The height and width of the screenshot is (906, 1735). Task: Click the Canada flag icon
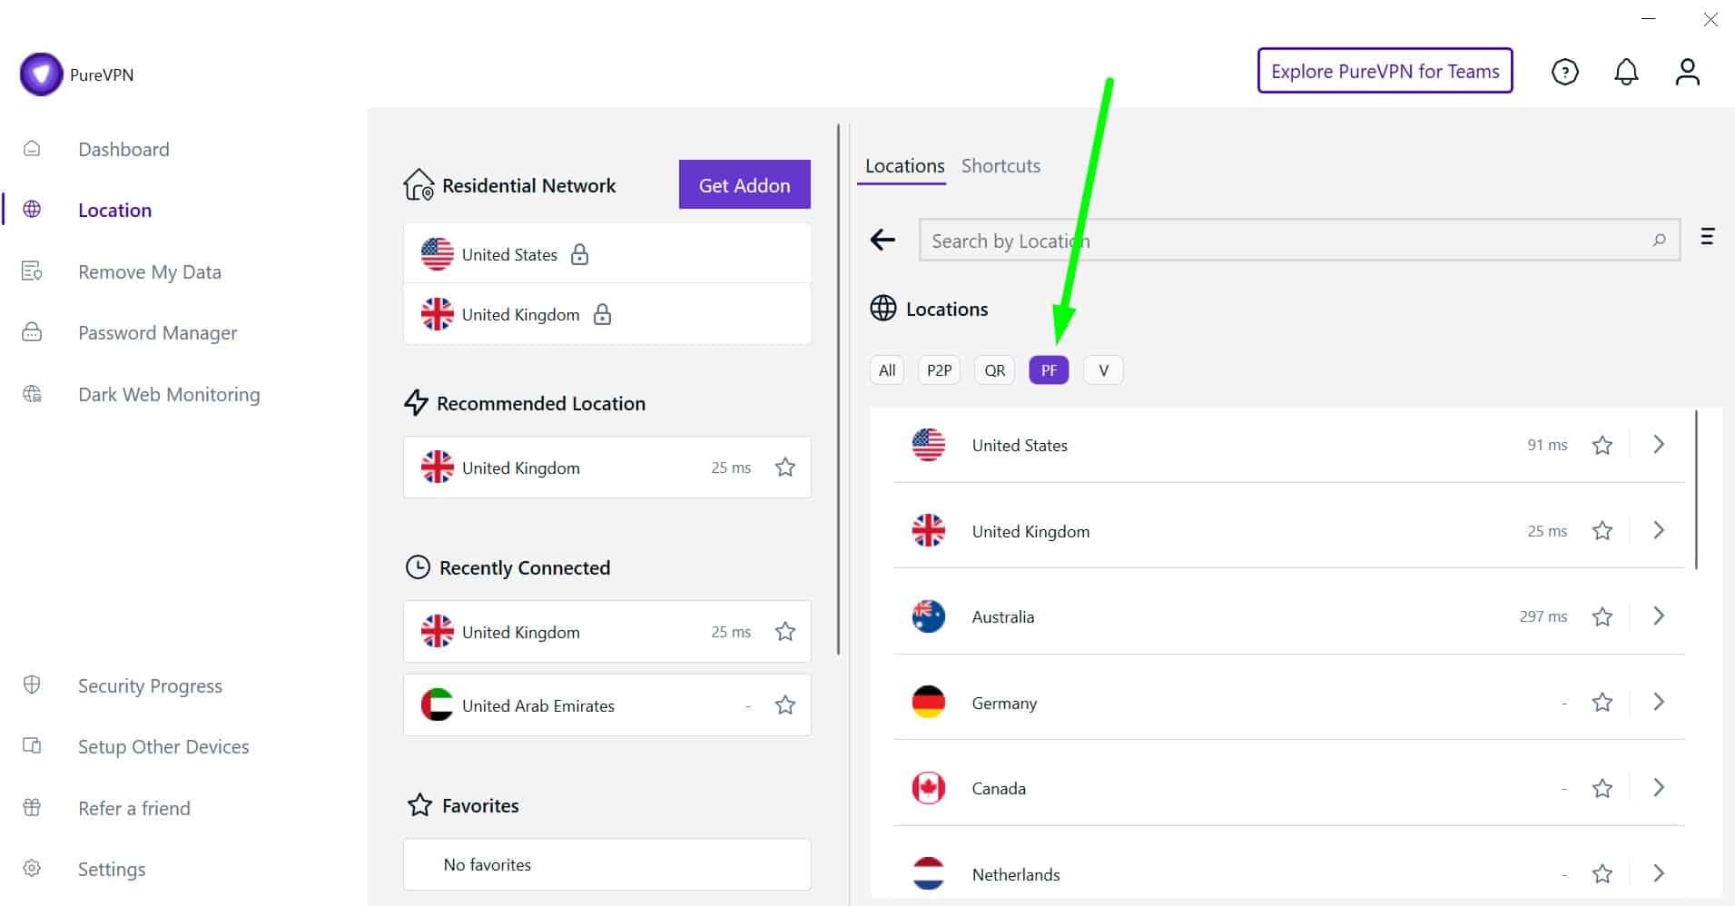click(928, 788)
